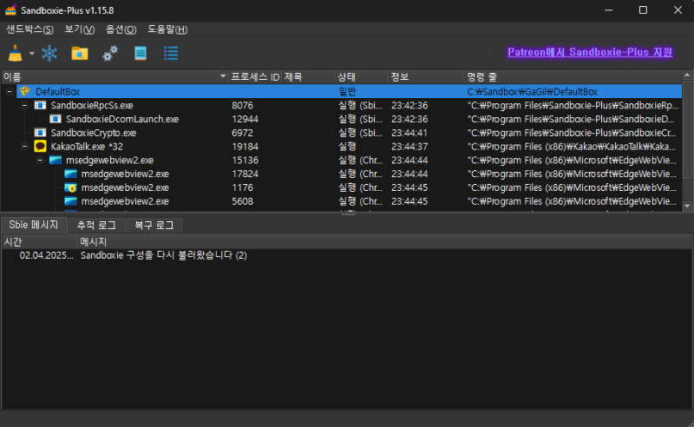Click the broom cleanup toolbar icon
Image resolution: width=694 pixels, height=427 pixels.
(15, 53)
